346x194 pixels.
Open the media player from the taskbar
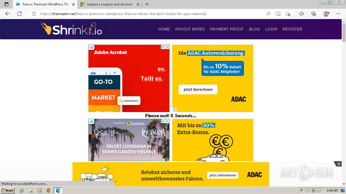pyautogui.click(x=40, y=190)
